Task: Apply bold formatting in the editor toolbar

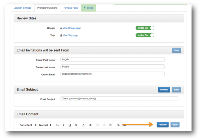Action: tap(57, 125)
